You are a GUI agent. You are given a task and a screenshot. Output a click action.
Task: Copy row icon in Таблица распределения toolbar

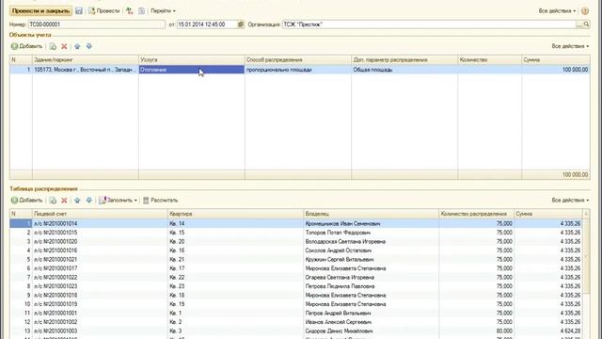click(53, 201)
